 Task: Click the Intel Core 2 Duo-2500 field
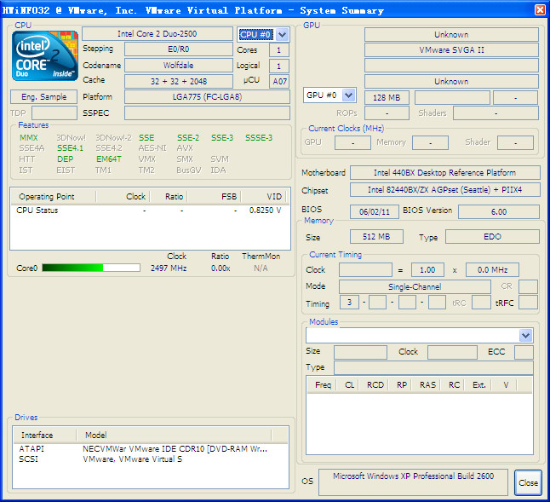158,34
